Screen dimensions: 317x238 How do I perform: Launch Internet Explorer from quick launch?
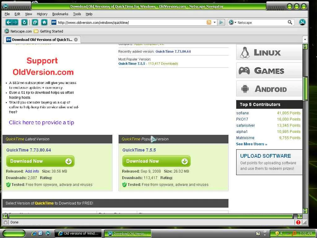[34, 233]
